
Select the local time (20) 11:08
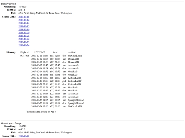point(55,81)
